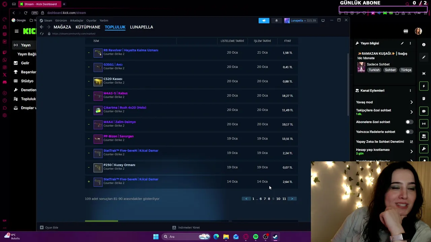
Task: Go to market history page 8
Action: [x=269, y=199]
